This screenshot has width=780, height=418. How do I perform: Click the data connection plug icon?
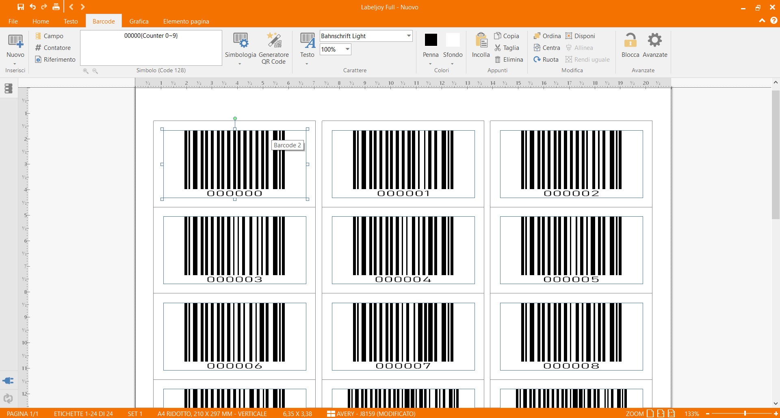pos(8,381)
